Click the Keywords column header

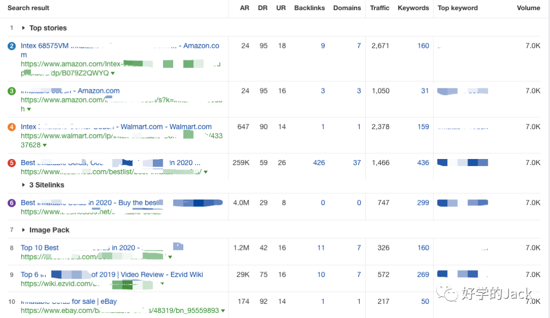[413, 8]
